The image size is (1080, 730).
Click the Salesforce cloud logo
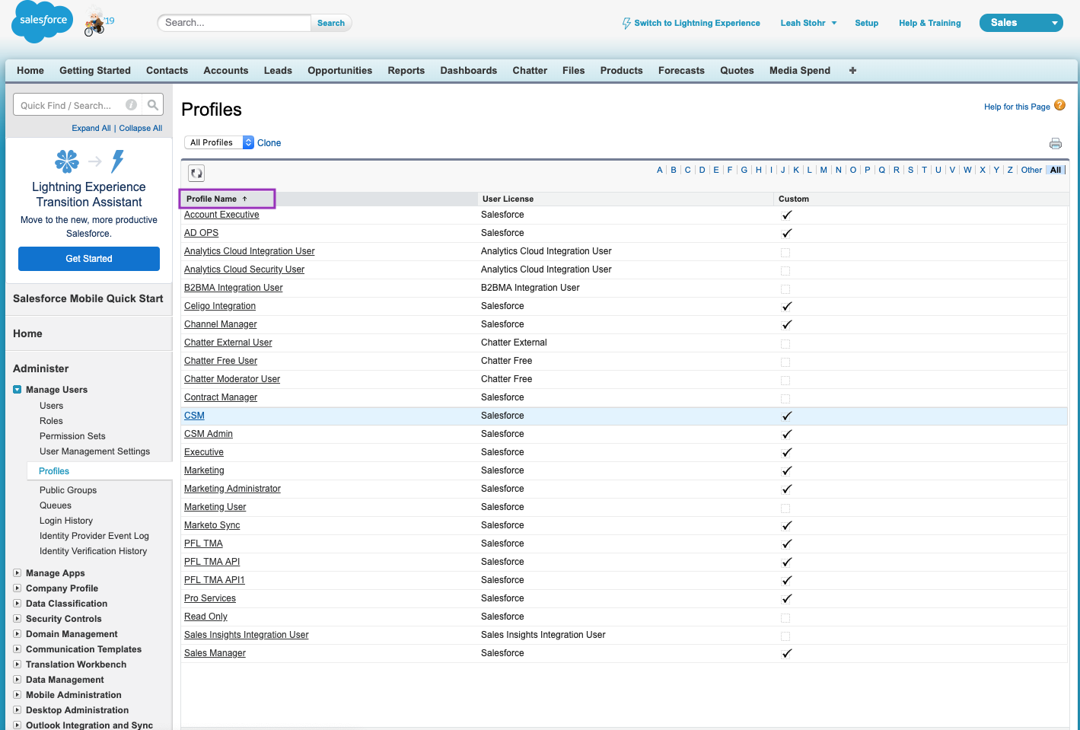pos(43,22)
